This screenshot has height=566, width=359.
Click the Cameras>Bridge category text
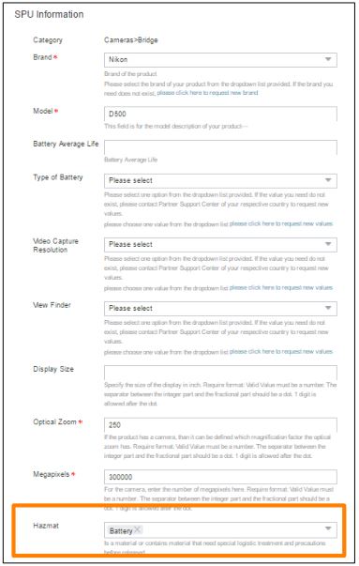pos(131,40)
